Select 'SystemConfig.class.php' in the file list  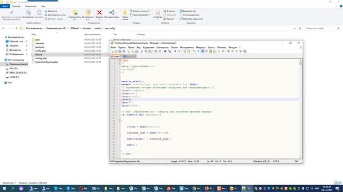[47, 62]
